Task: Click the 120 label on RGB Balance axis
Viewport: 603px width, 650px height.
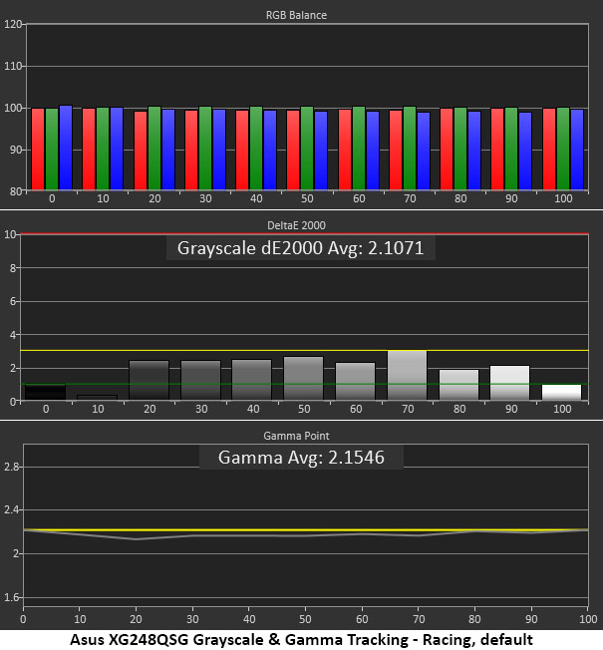Action: tap(12, 24)
